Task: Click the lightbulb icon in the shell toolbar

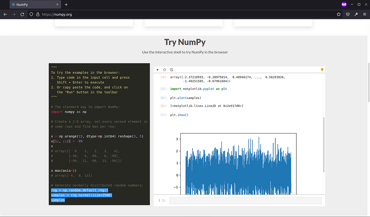Action: click(322, 70)
